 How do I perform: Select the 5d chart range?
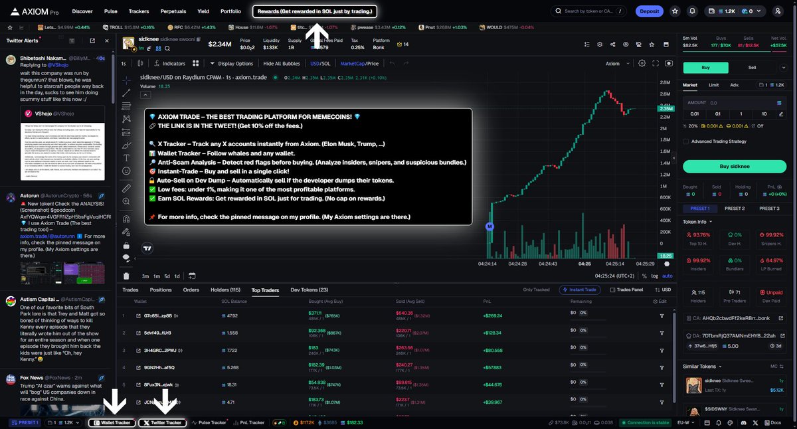coord(167,276)
